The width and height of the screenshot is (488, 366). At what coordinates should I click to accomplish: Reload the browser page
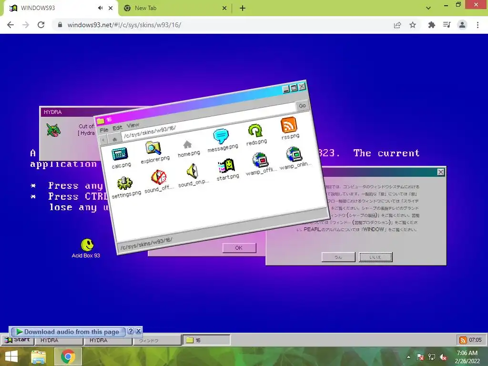click(x=41, y=25)
